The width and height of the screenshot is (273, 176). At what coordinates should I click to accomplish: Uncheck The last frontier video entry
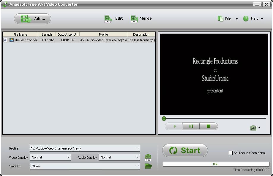[x=5, y=40]
